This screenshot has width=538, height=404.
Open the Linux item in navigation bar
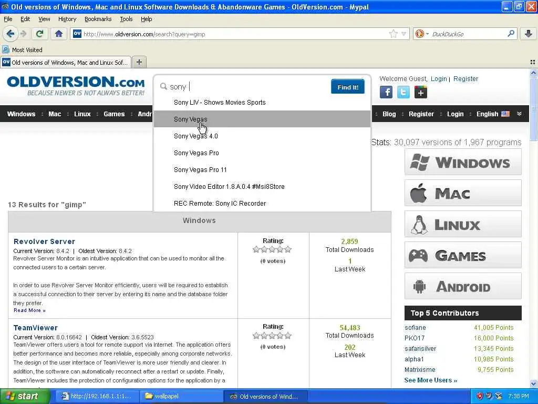pyautogui.click(x=82, y=114)
